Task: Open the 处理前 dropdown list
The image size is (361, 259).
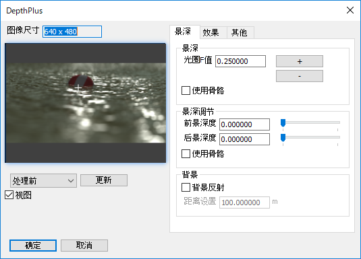Action: pos(43,181)
